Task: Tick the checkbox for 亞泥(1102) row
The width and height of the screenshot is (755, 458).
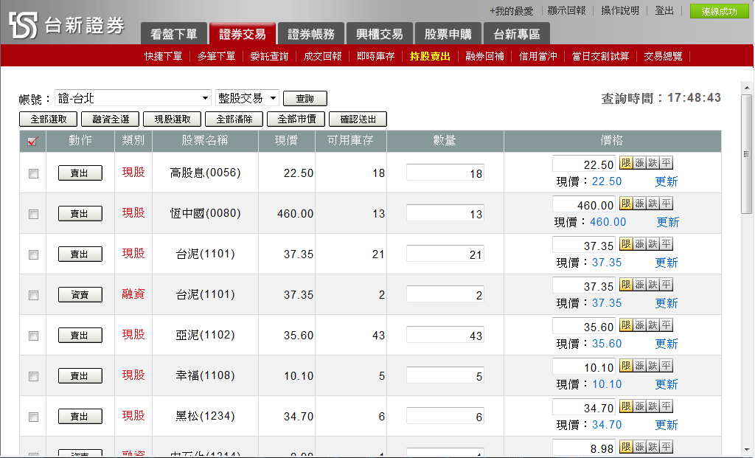Action: (x=33, y=336)
